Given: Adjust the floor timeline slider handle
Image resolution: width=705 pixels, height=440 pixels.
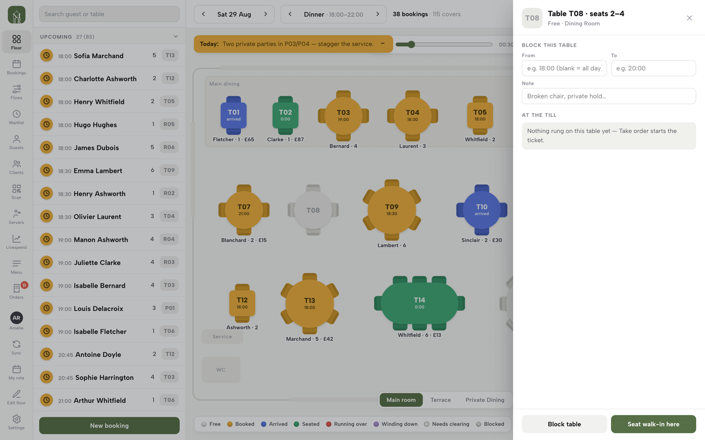Looking at the screenshot, I should pyautogui.click(x=411, y=44).
